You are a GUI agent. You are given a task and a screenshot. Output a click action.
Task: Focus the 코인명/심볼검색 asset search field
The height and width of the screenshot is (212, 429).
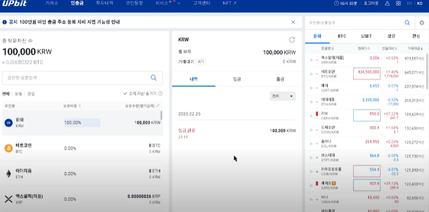(x=83, y=78)
